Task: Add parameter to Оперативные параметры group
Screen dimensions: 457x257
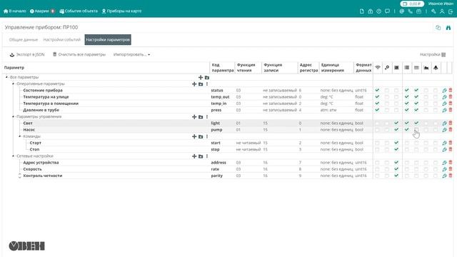Action: coord(194,84)
